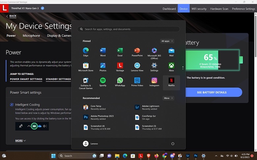
Task: Open Prime Video app
Action: 137,82
